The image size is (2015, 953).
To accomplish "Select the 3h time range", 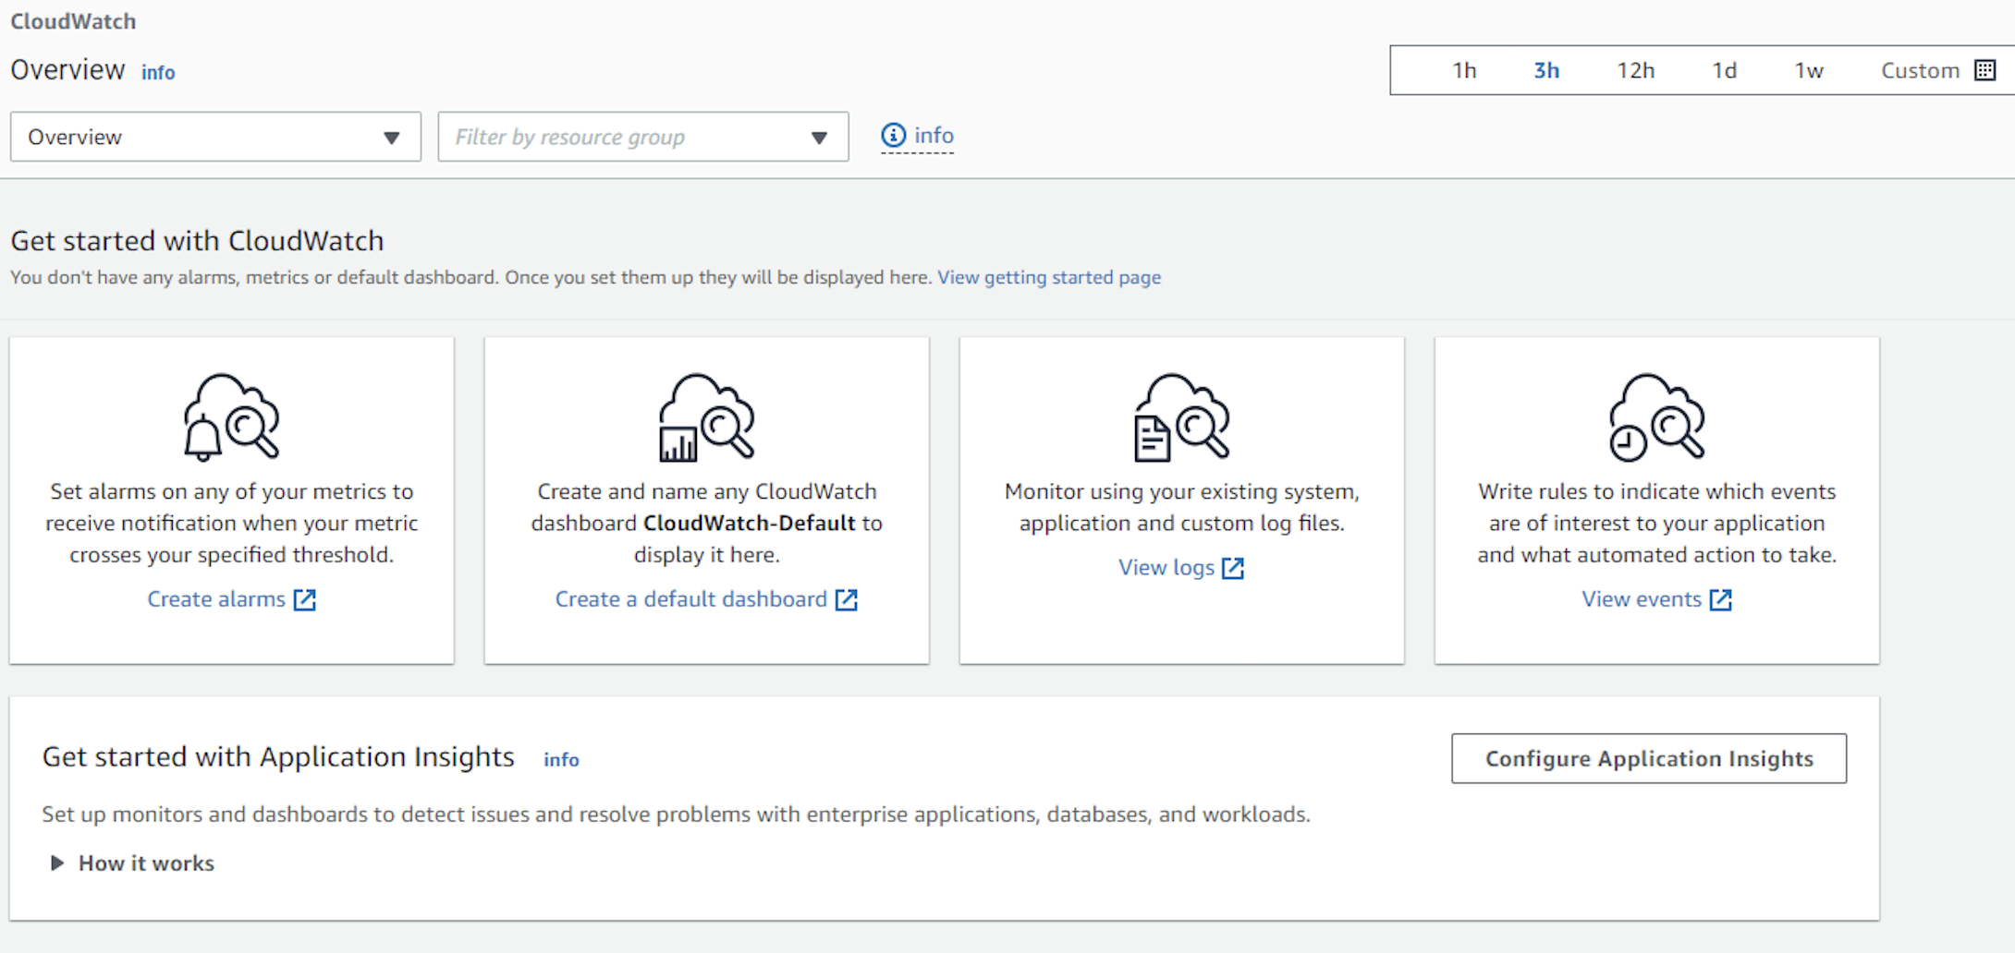I will (1546, 70).
